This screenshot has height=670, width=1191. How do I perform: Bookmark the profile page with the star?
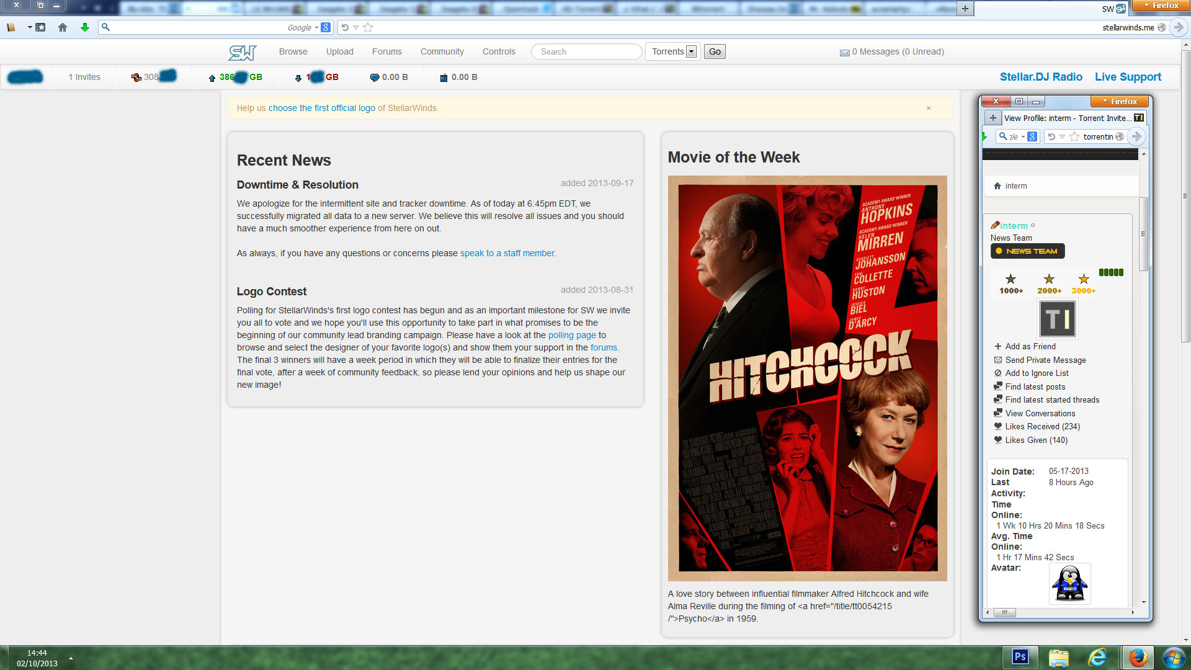[1074, 136]
